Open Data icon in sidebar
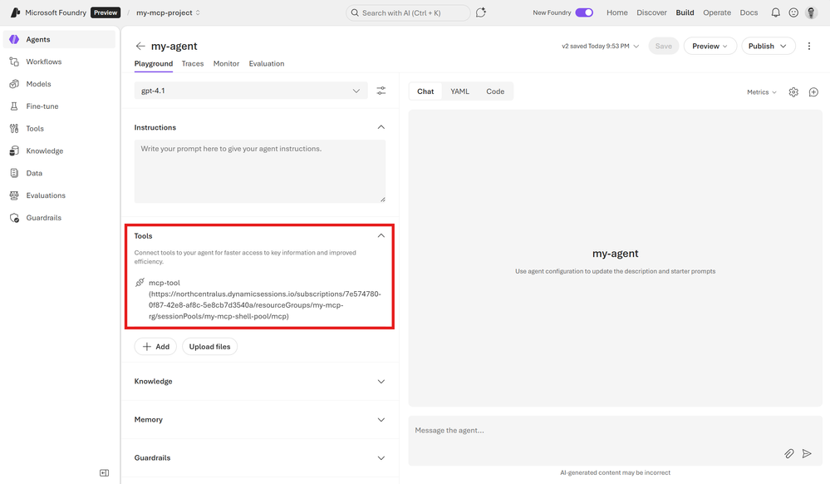This screenshot has height=484, width=830. pos(14,173)
